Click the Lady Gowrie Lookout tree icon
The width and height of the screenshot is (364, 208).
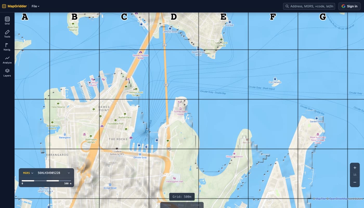click(x=221, y=40)
